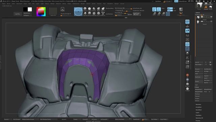Open the Render menu

[x=83, y=4]
